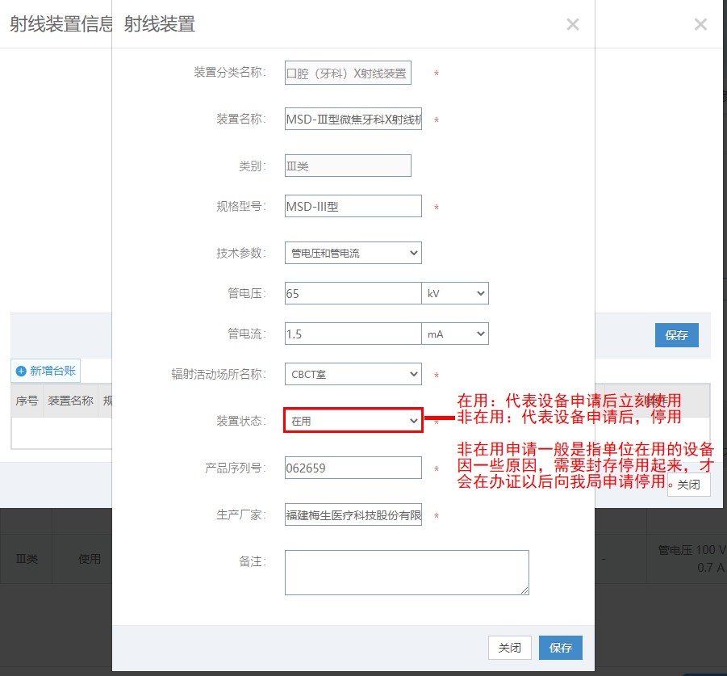The height and width of the screenshot is (676, 727).
Task: Focus the 管电流 value field
Action: click(353, 334)
